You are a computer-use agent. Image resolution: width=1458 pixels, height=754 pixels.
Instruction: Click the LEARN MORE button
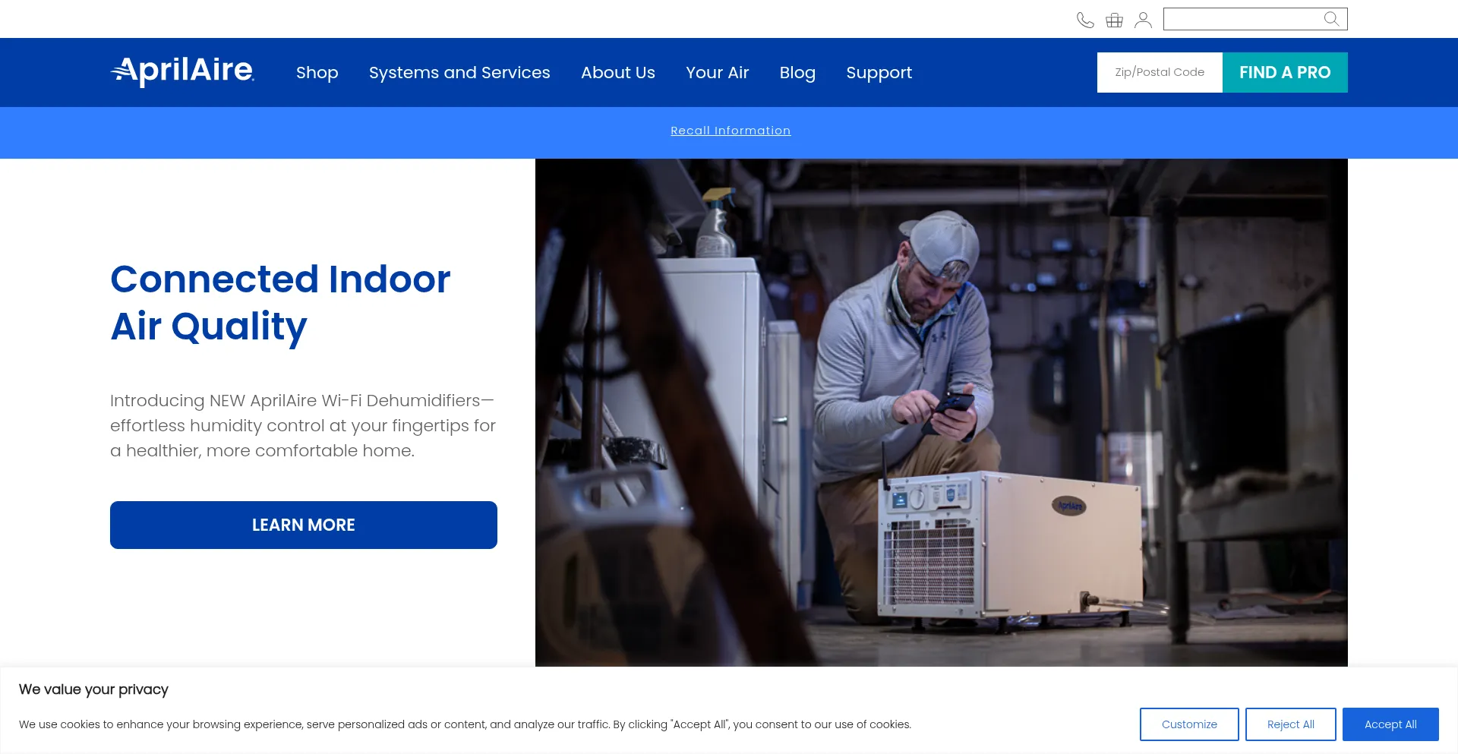(x=303, y=525)
